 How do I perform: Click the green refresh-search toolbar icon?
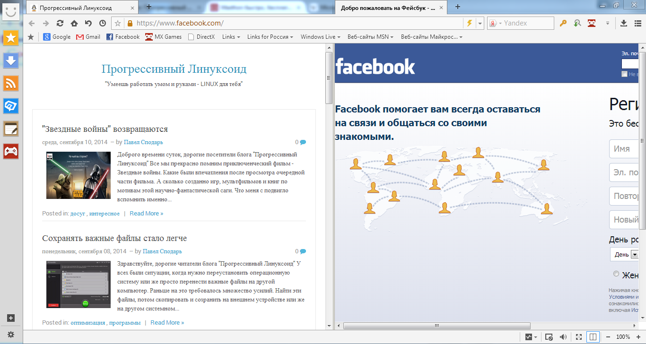coord(577,23)
